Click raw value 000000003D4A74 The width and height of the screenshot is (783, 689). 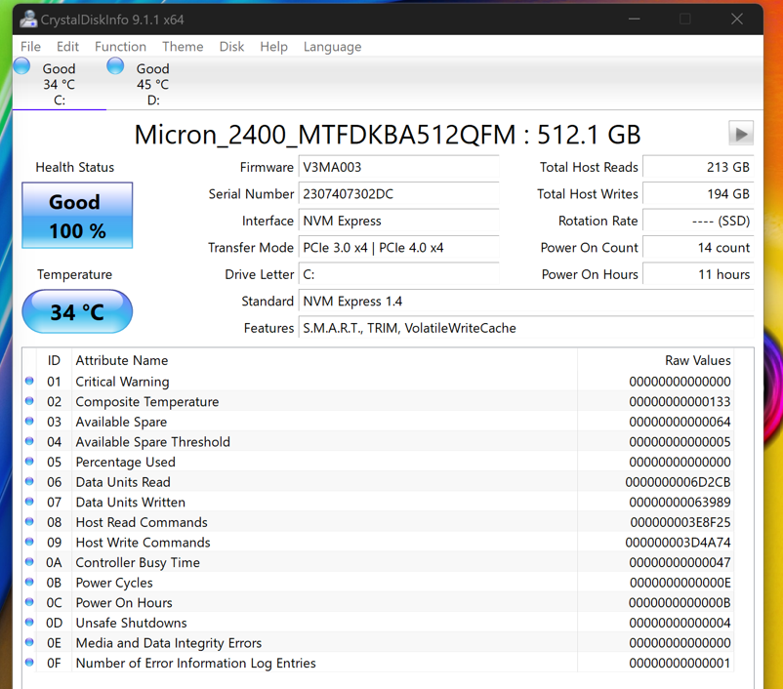coord(678,543)
